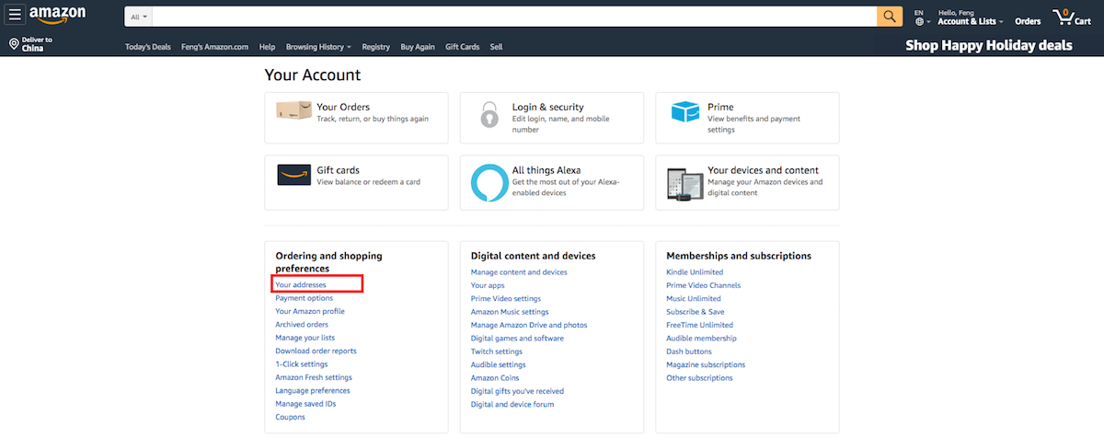Click the devices and content Kindle icon
Image resolution: width=1104 pixels, height=438 pixels.
click(684, 183)
